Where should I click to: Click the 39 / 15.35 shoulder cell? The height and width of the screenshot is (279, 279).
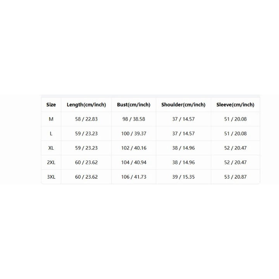tap(183, 177)
